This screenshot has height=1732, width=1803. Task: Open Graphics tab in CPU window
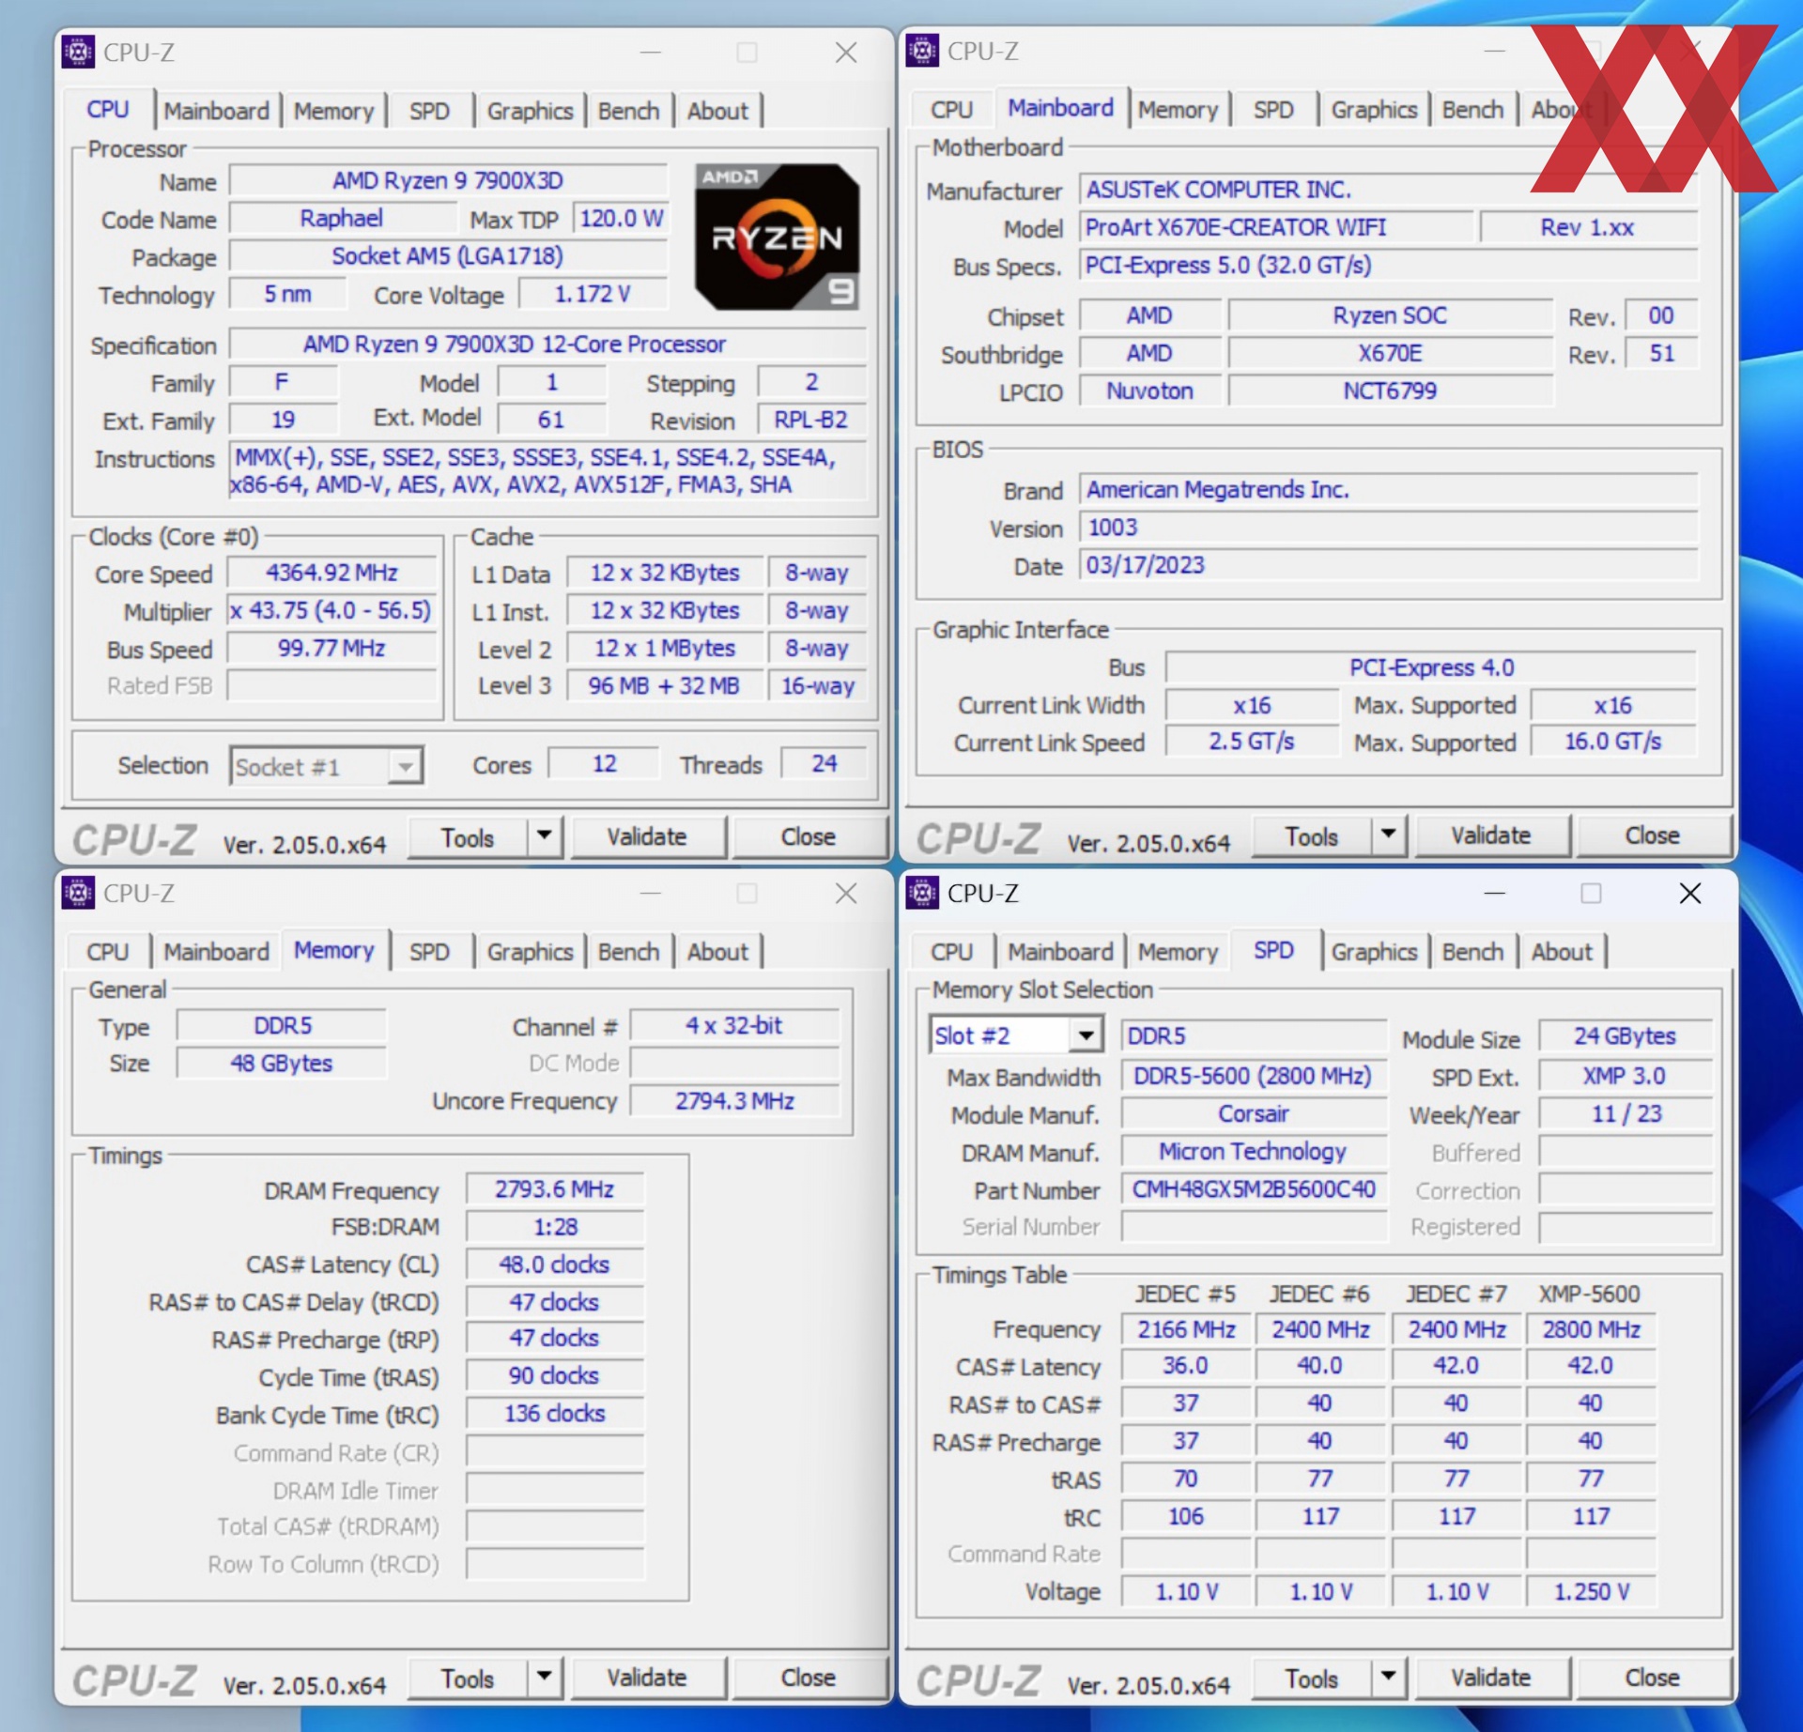(x=530, y=111)
